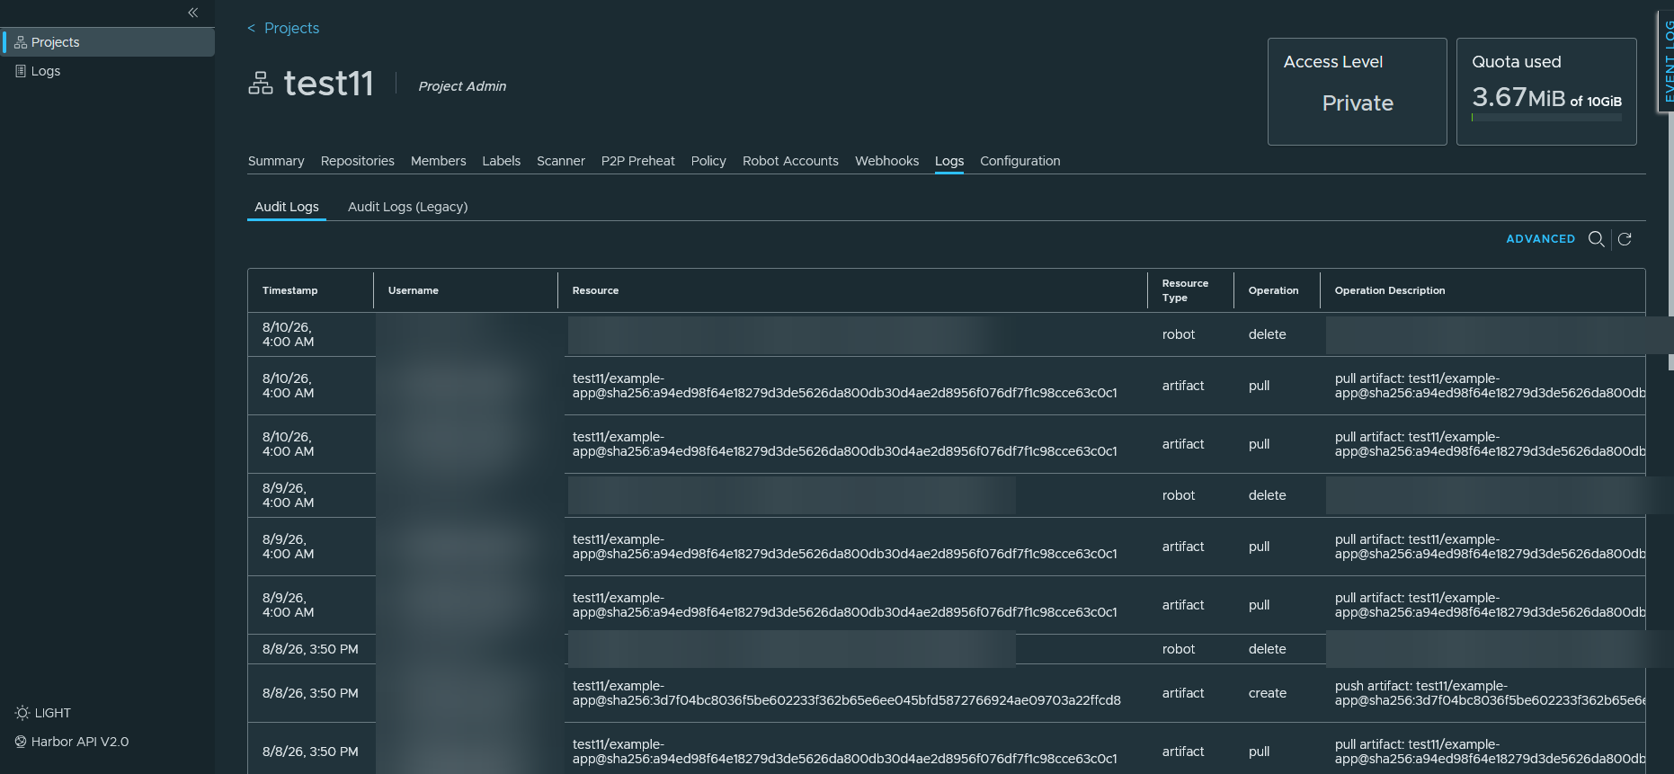Click resource with sha256:3d7f04bc digest
The image size is (1674, 774).
click(846, 693)
